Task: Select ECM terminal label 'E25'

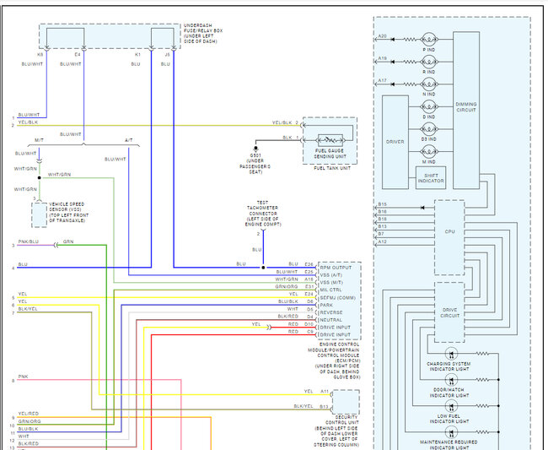Action: 309,272
